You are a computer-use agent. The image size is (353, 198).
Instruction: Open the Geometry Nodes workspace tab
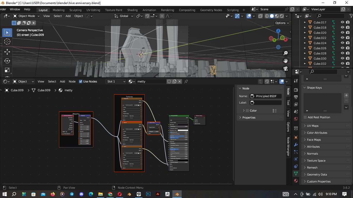pos(211,10)
